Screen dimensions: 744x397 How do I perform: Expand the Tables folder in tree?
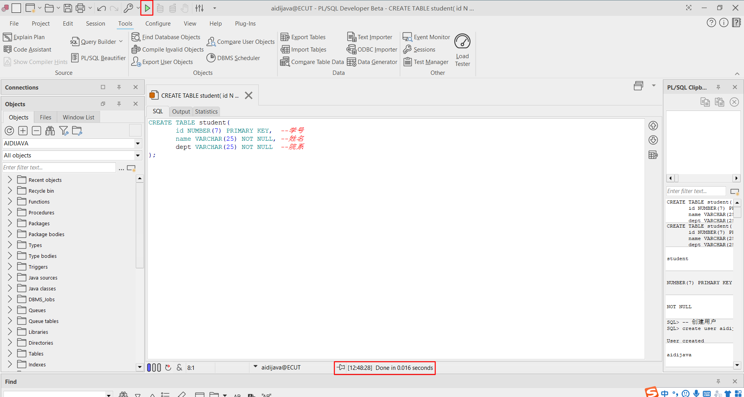click(x=10, y=354)
